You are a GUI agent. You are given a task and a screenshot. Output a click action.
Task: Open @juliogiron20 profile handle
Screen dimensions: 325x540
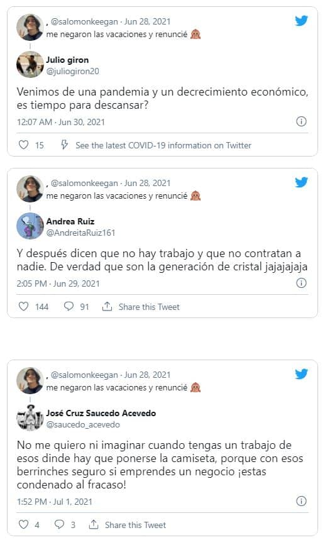[73, 71]
